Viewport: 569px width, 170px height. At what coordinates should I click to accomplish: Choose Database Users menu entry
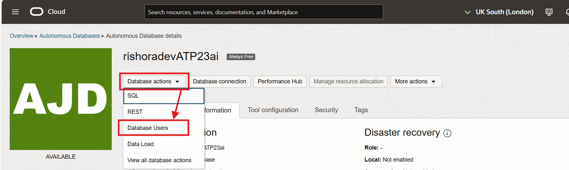pyautogui.click(x=148, y=128)
